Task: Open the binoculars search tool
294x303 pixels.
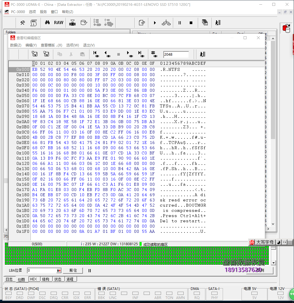Action: (47, 23)
